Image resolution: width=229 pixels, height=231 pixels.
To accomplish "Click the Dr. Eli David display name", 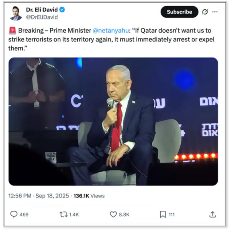I will pyautogui.click(x=42, y=10).
